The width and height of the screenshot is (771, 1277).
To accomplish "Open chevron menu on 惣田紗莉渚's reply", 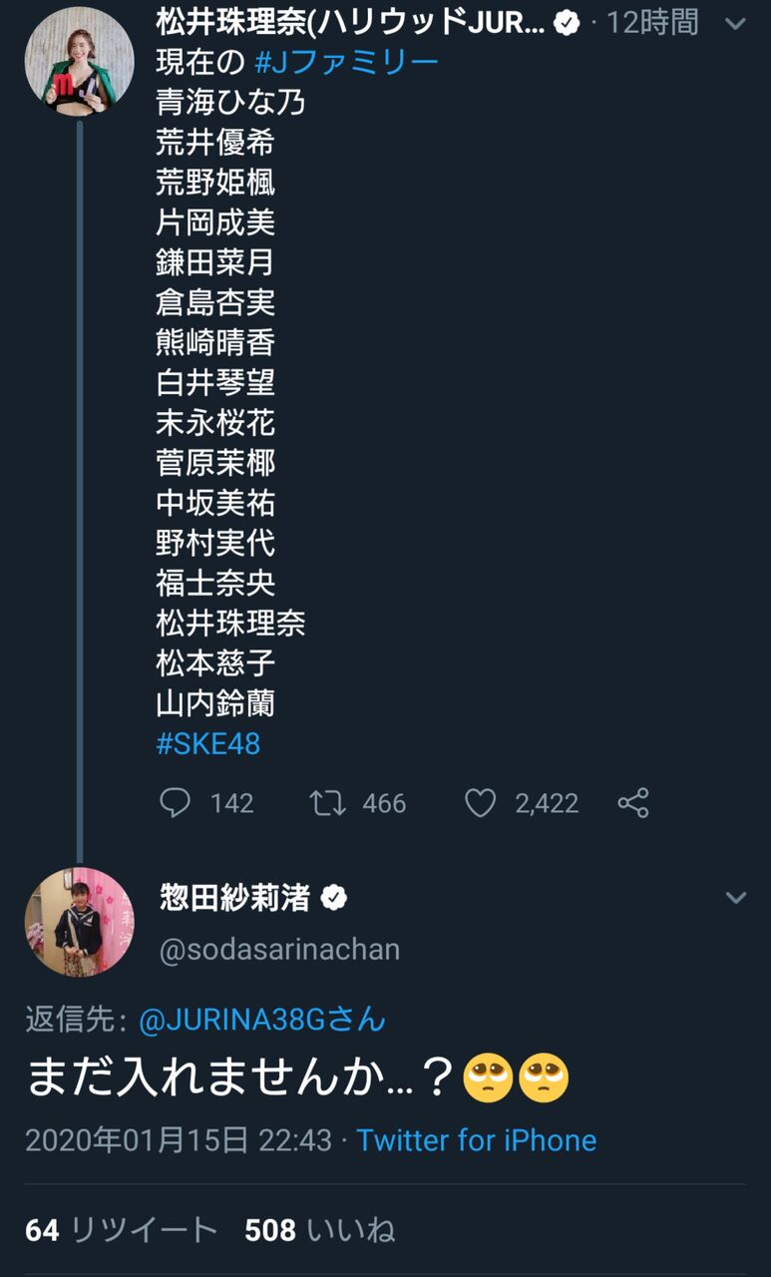I will tap(735, 898).
